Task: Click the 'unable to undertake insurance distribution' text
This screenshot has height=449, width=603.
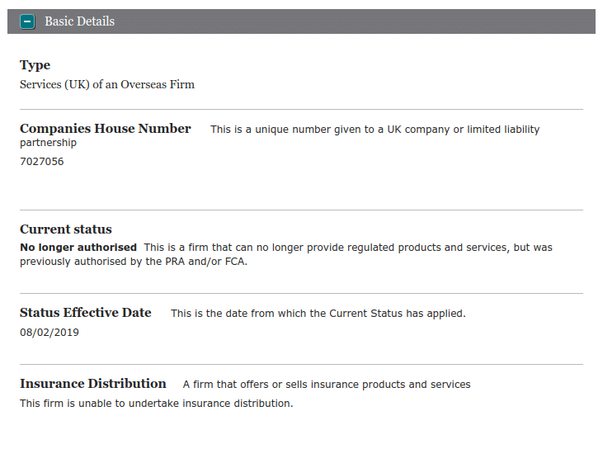Action: click(x=156, y=404)
